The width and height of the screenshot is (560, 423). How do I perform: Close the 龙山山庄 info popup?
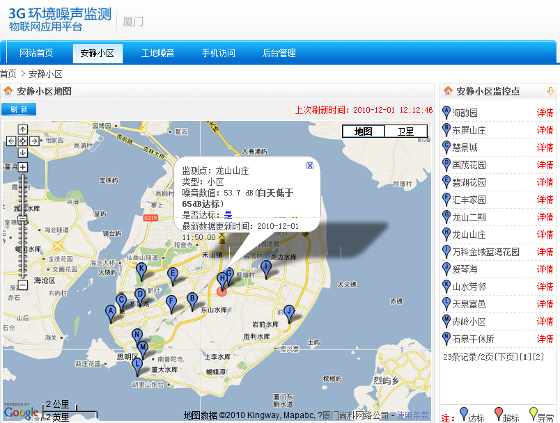coord(310,166)
